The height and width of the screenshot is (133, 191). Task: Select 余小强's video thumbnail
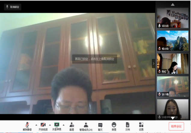coord(173,86)
